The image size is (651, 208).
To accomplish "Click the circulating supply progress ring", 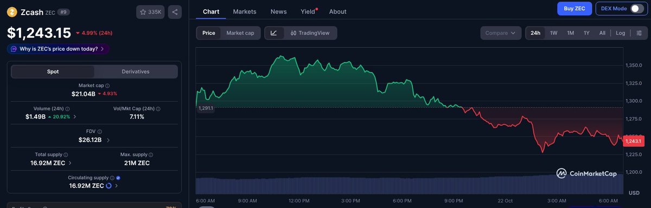I will point(108,186).
